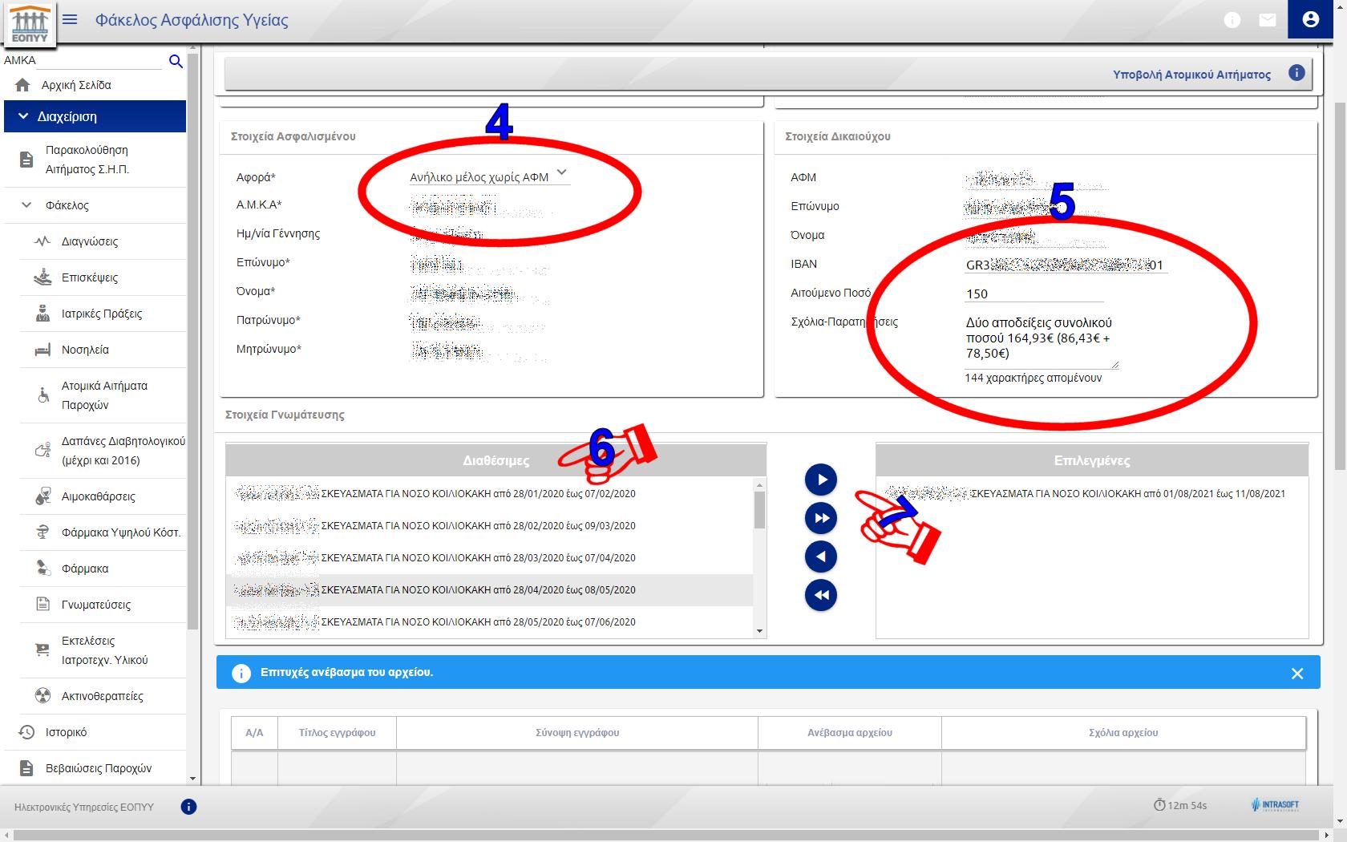Remove all items with double left arrow
The image size is (1347, 842).
coord(820,595)
